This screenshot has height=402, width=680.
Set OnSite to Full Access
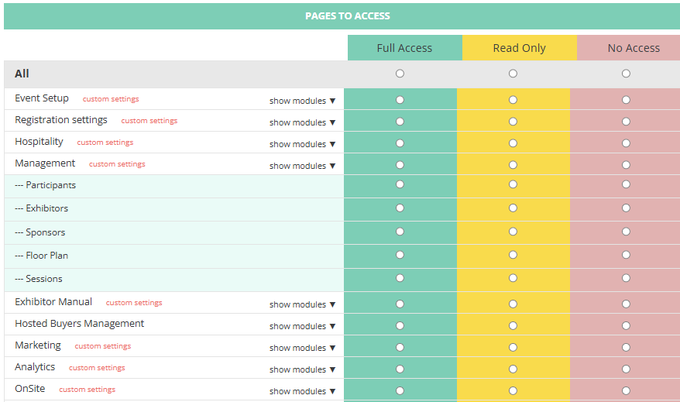400,391
